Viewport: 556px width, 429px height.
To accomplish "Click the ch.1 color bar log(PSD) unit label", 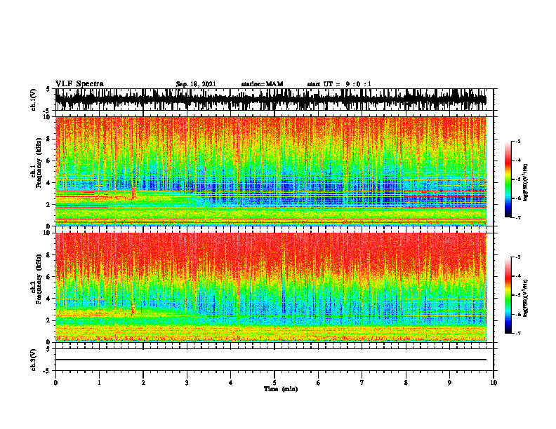I will point(526,183).
